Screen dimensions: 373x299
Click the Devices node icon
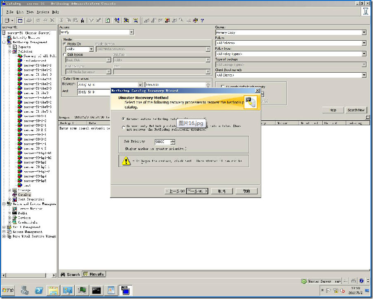click(15, 218)
